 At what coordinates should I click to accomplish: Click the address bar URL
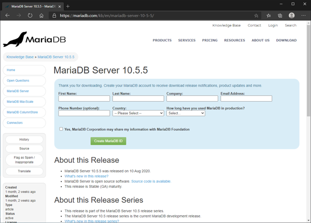107,16
